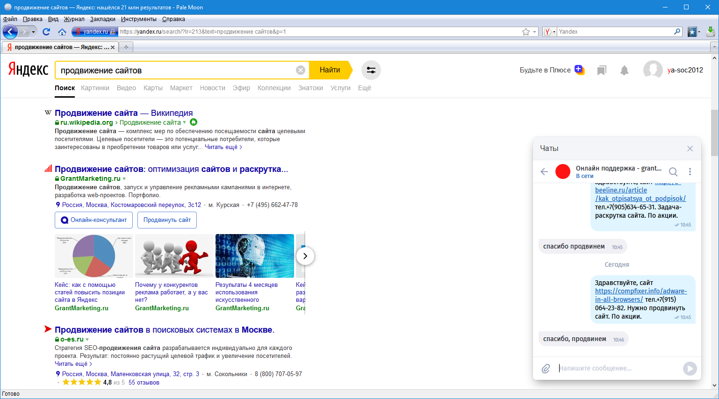Close the 'продвижение сайтов' browser tab
The image size is (719, 399).
pyautogui.click(x=113, y=47)
